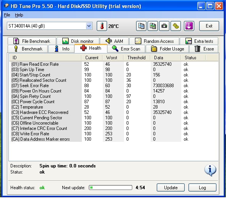
Task: Open the drive selection dropdown ST340014A
Action: (x=50, y=26)
